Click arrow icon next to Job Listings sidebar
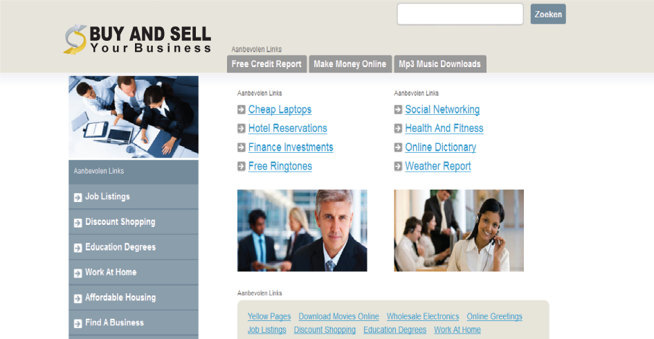Screen dimensions: 654x339 click(78, 197)
